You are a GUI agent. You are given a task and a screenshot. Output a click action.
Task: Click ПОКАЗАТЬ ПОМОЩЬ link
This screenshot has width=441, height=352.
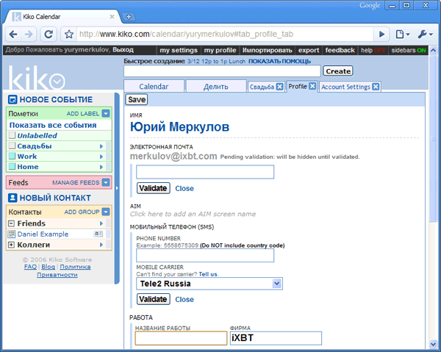coord(279,61)
